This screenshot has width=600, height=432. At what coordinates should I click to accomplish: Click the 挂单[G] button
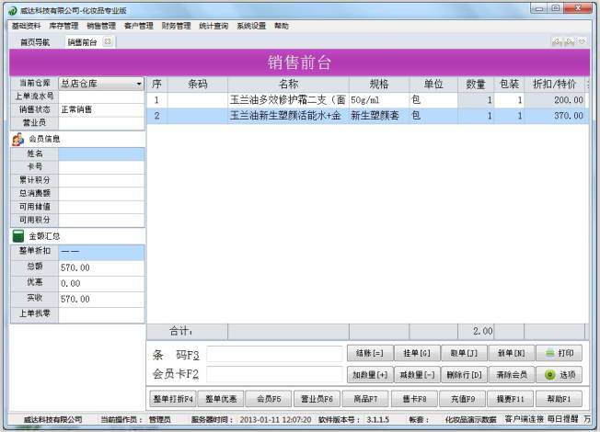[x=417, y=353]
